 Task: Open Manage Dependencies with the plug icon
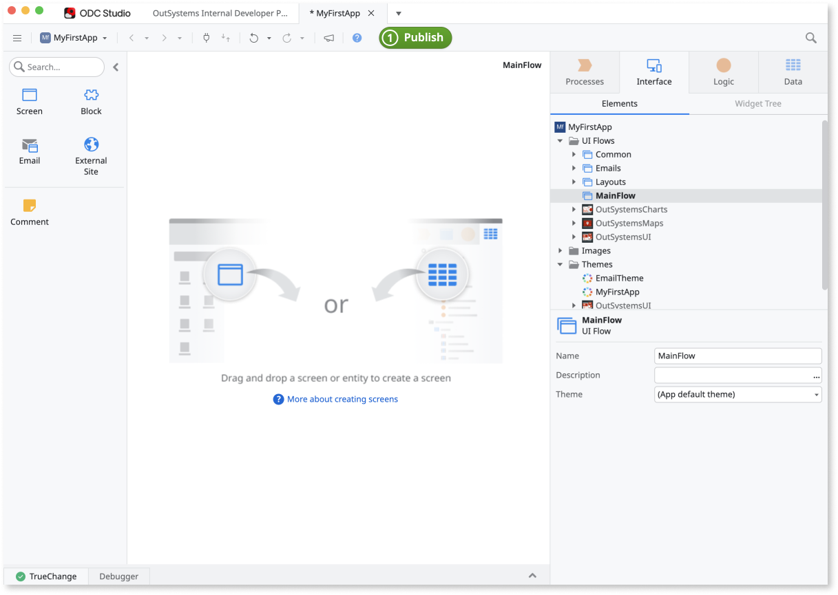coord(206,38)
